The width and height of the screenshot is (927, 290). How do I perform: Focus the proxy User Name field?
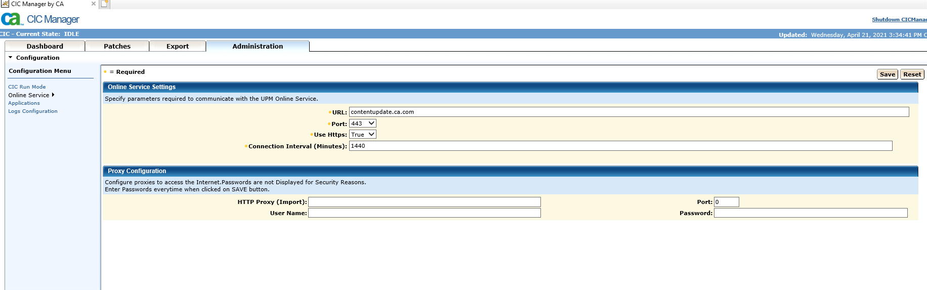click(x=425, y=213)
